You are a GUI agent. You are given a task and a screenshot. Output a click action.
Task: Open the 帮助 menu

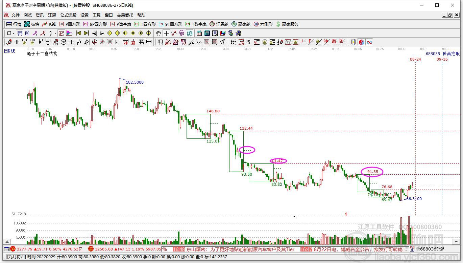coord(141,15)
